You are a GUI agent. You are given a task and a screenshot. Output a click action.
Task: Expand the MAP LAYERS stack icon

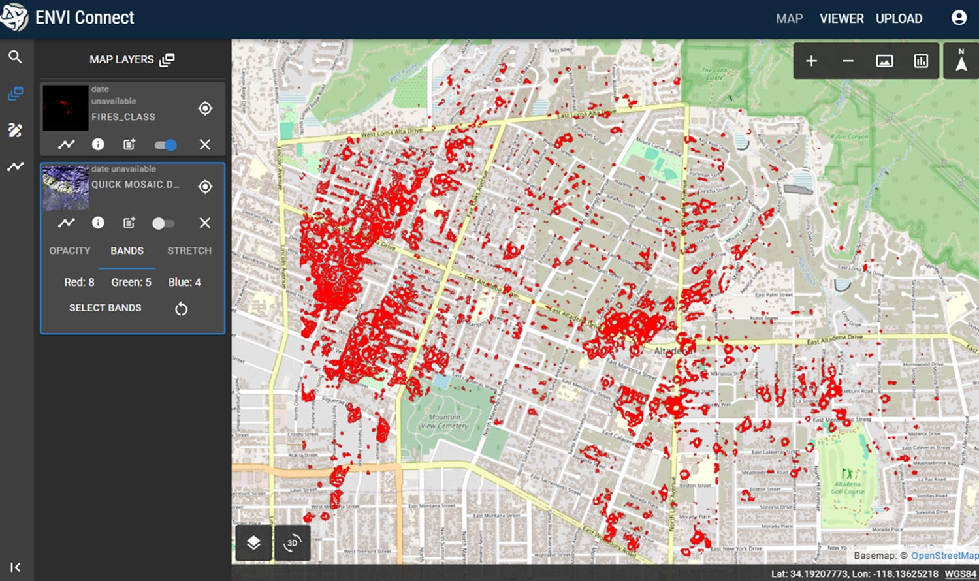[x=167, y=59]
